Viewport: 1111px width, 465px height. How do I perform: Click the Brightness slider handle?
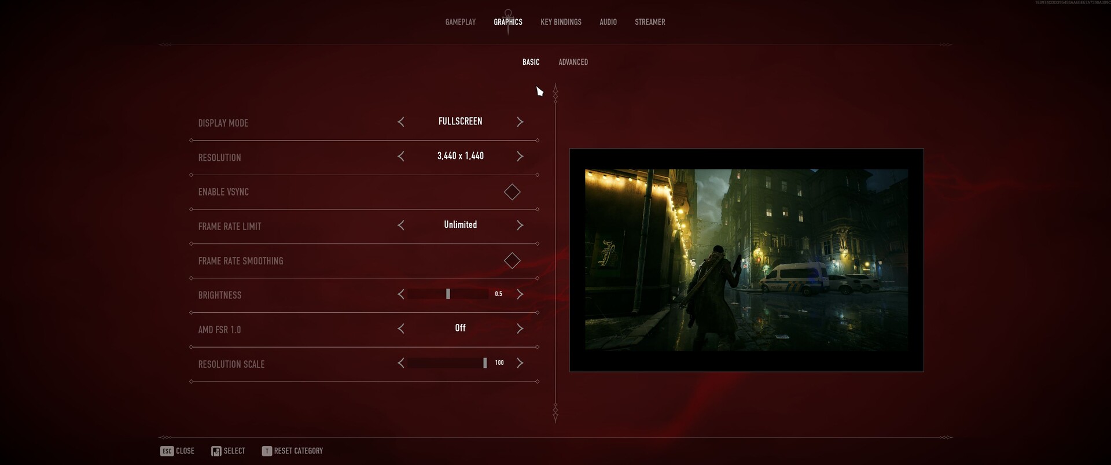(448, 294)
